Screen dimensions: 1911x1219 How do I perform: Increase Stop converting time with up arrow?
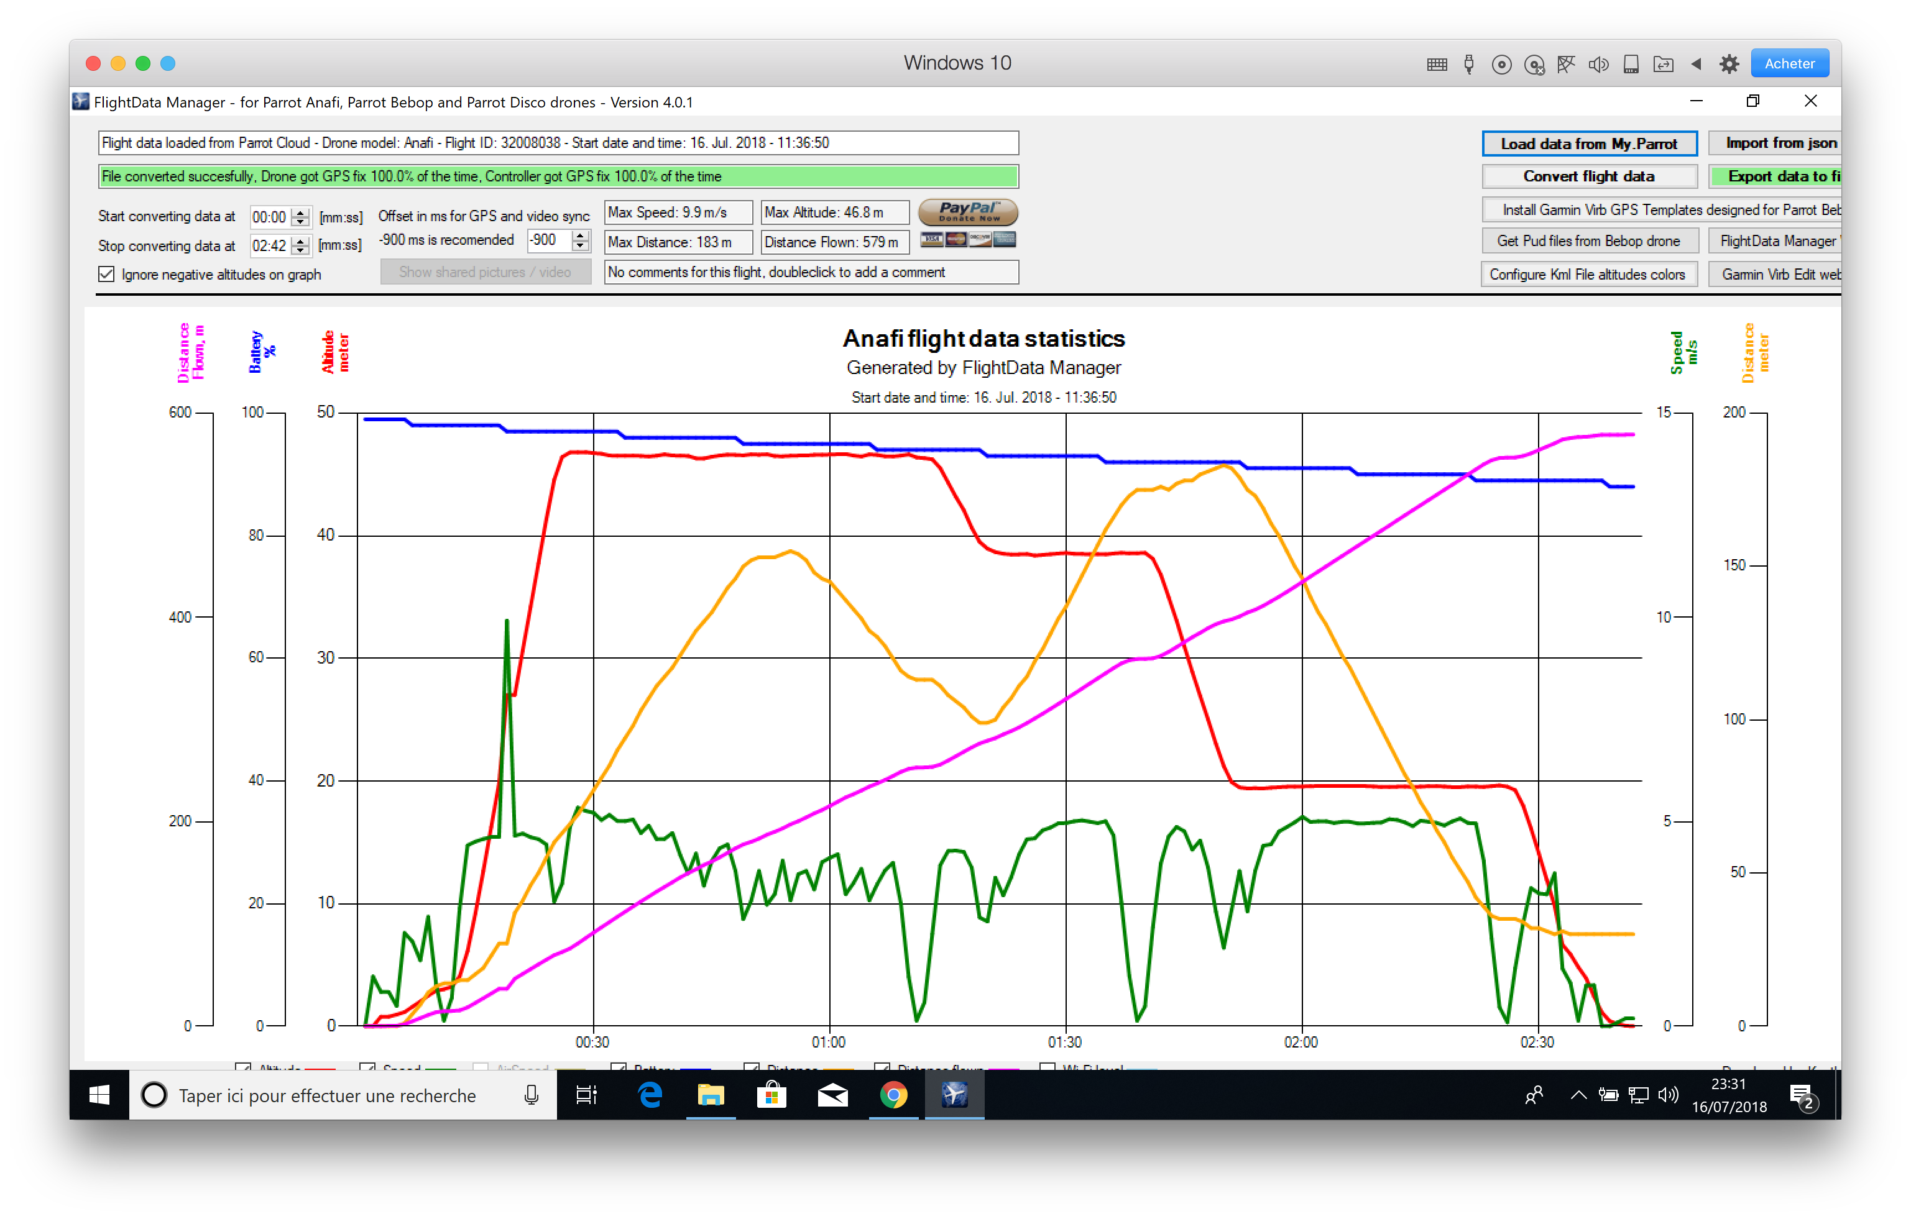click(300, 241)
